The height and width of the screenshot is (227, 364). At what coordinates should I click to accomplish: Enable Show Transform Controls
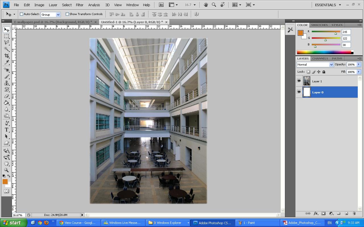point(67,14)
